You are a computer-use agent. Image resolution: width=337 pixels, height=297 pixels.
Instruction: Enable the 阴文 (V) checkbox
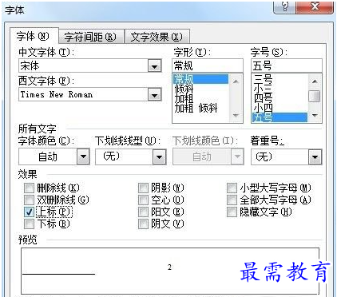(x=143, y=224)
